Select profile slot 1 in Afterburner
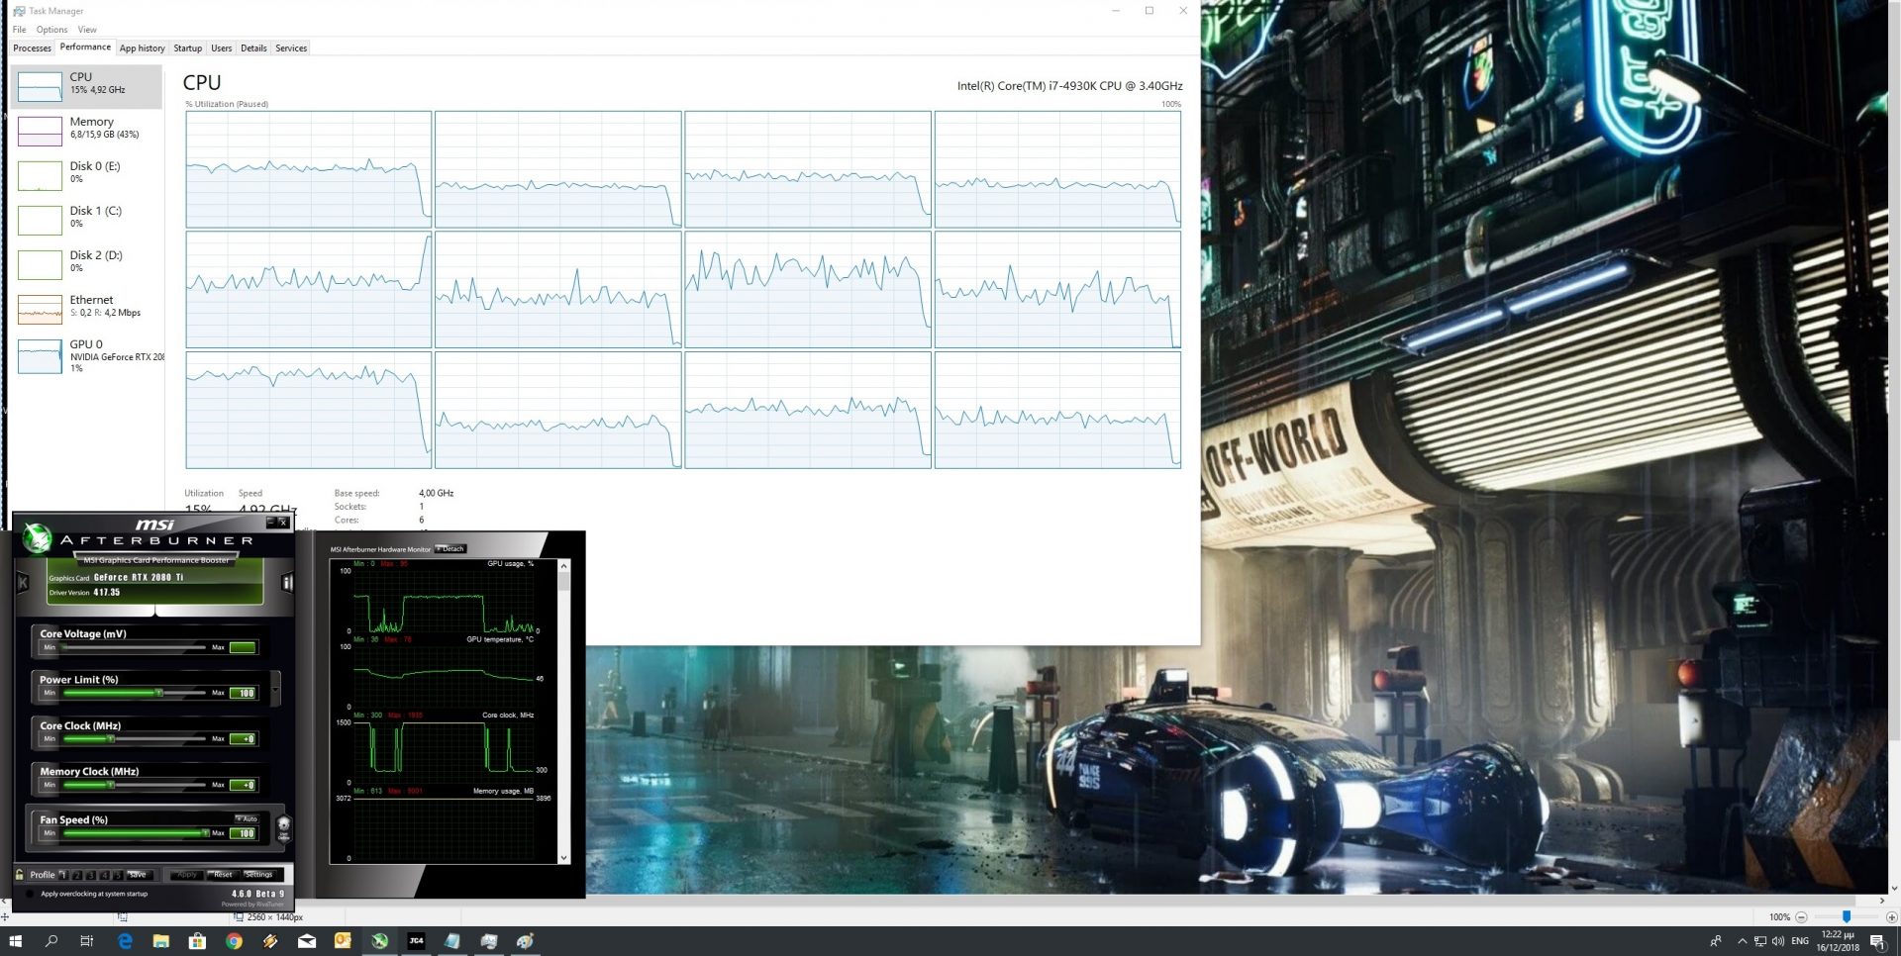1901x956 pixels. 63,875
